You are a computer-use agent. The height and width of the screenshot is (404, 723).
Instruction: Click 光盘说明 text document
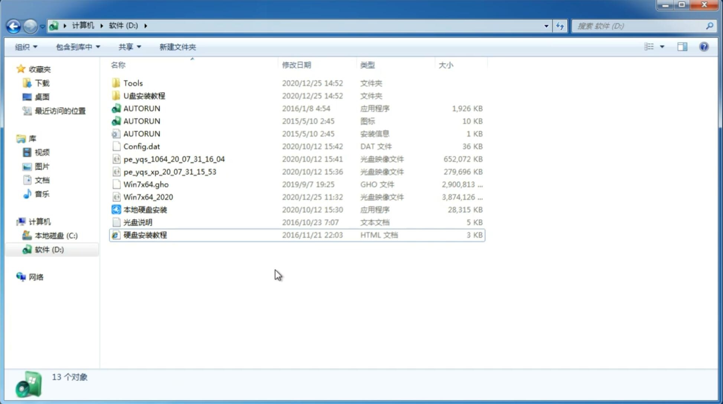click(x=137, y=222)
